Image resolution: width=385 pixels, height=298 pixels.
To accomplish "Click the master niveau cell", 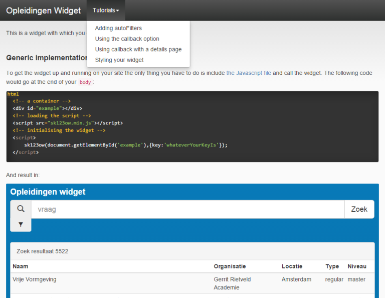I will [x=356, y=279].
